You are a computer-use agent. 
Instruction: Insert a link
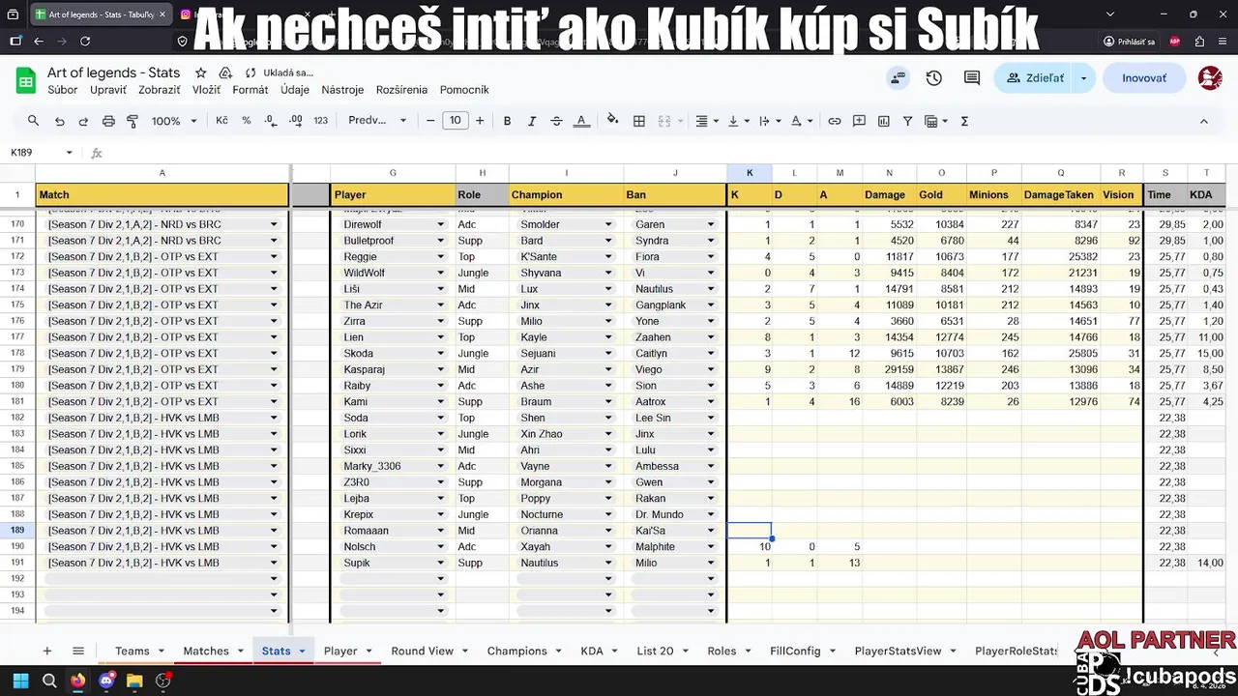(x=834, y=121)
